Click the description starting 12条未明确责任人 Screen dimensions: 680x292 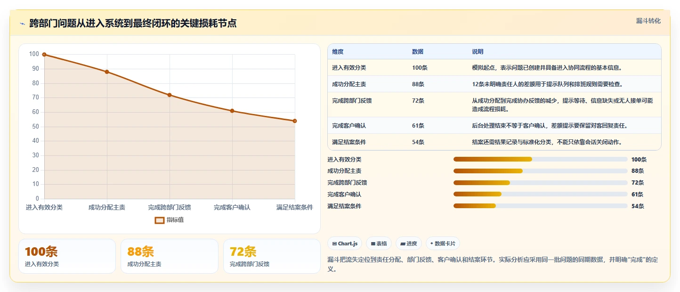547,84
